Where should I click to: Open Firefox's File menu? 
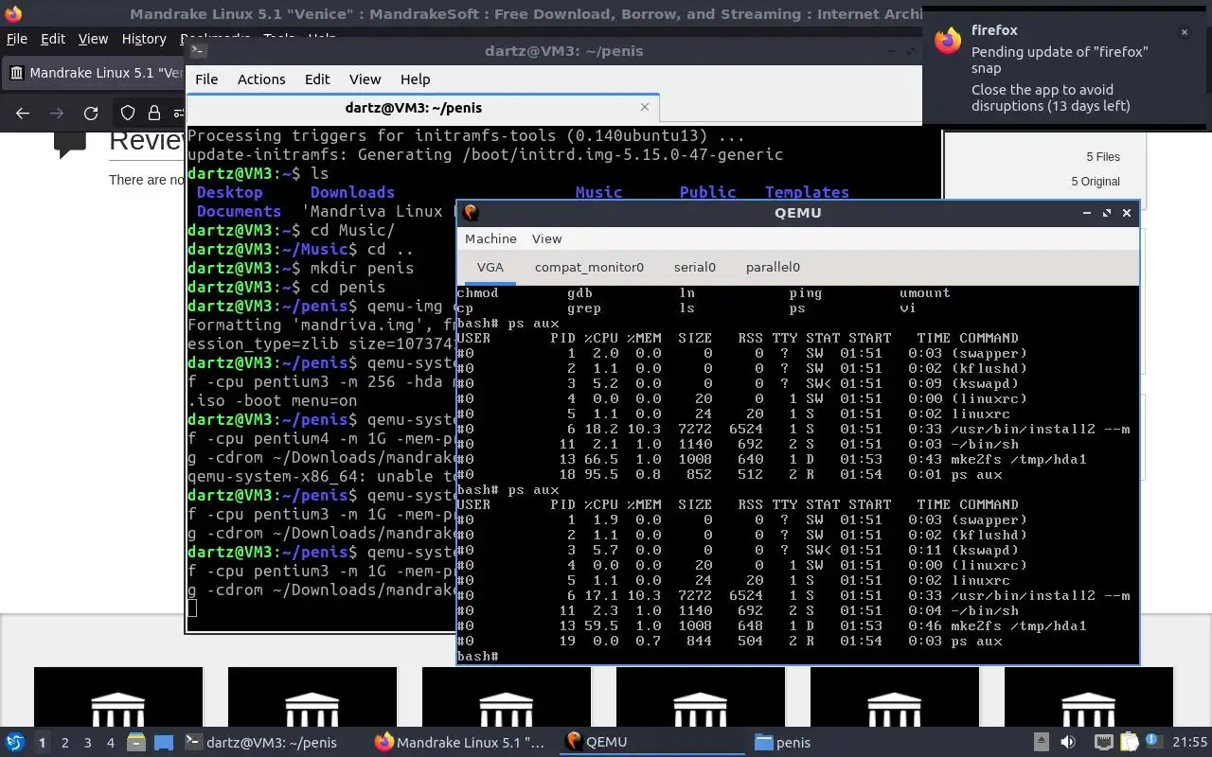17,39
